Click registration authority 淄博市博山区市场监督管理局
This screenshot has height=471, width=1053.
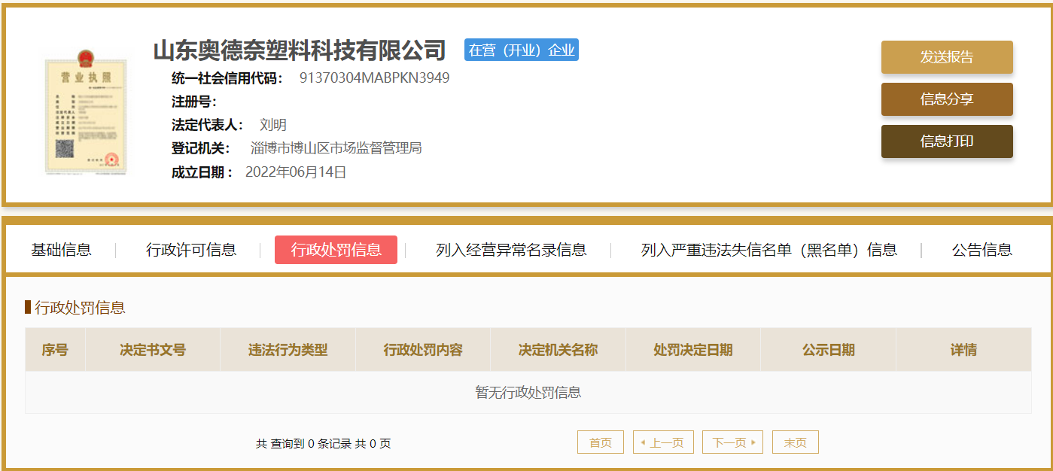click(x=336, y=148)
